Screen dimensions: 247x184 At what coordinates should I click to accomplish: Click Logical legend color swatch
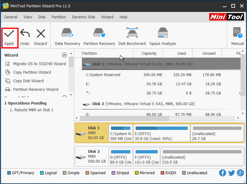point(42,173)
